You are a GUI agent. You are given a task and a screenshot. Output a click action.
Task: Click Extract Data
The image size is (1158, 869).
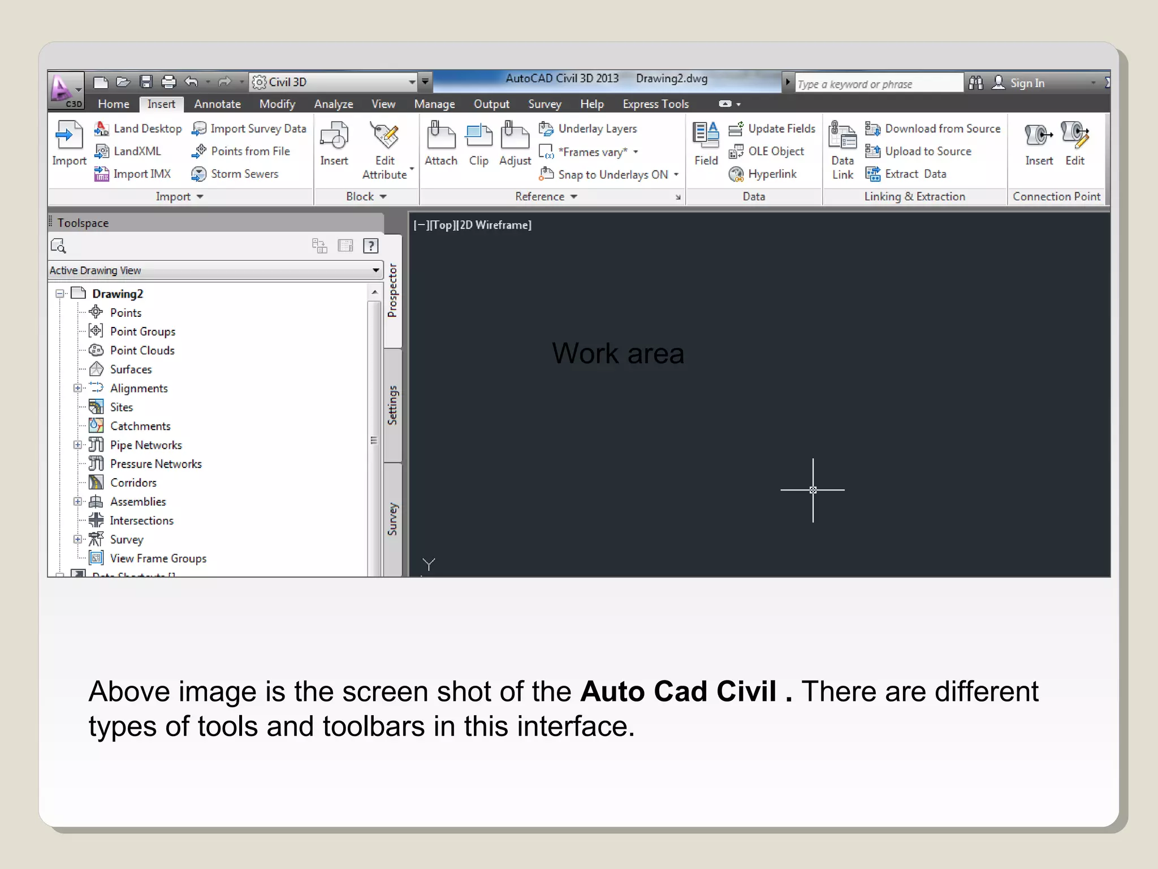pos(906,174)
